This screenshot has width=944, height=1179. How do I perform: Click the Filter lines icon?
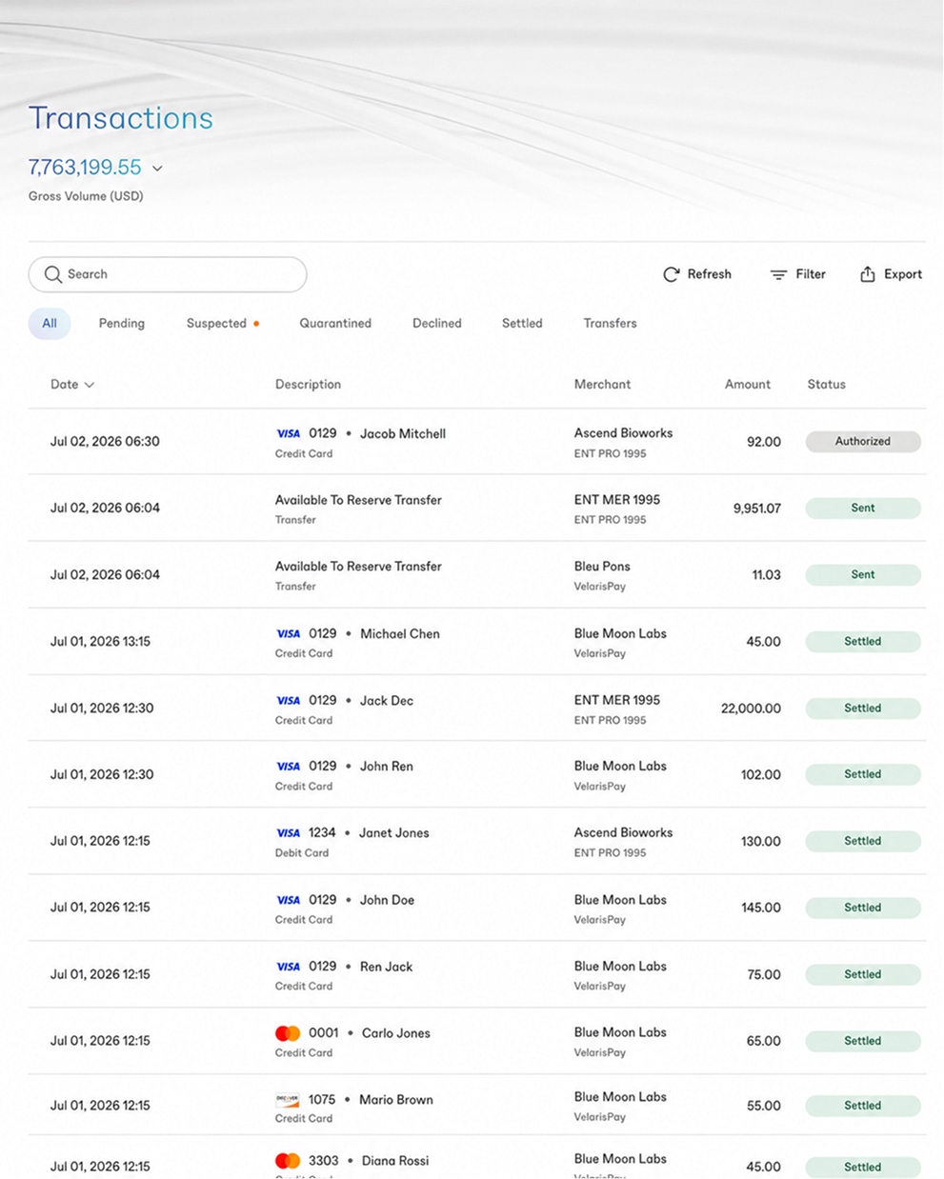[x=778, y=274]
